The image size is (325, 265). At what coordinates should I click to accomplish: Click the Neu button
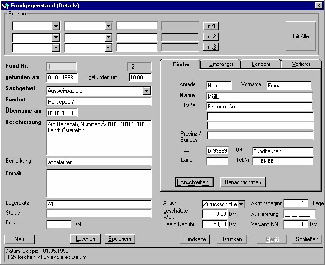[19, 239]
